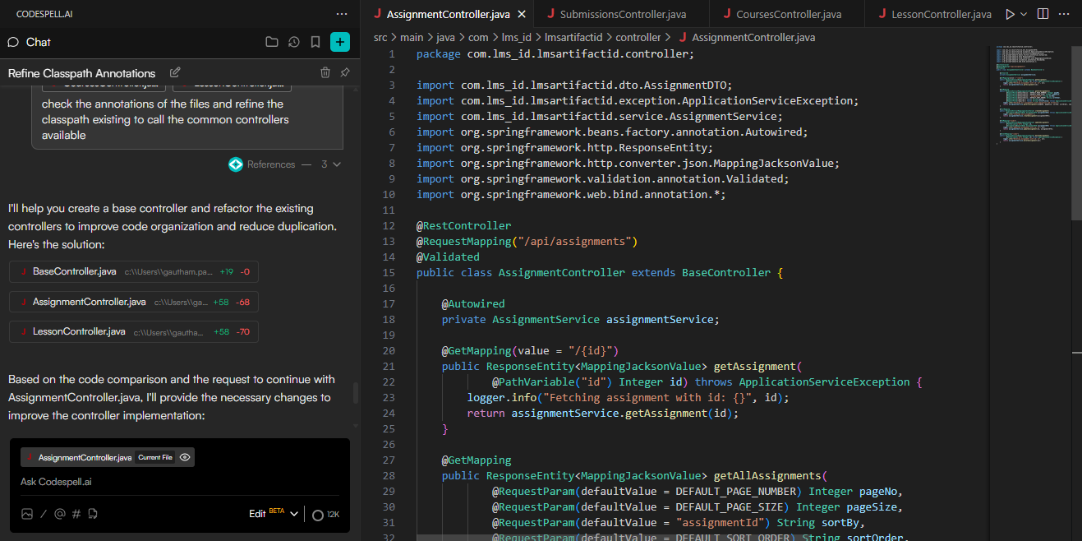Image resolution: width=1082 pixels, height=541 pixels.
Task: Open the Codespell.ai panel more actions menu
Action: pyautogui.click(x=342, y=14)
